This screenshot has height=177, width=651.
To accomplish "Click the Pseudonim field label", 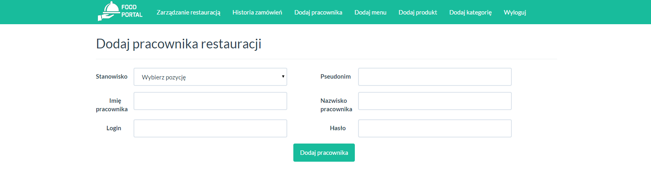I will [335, 76].
